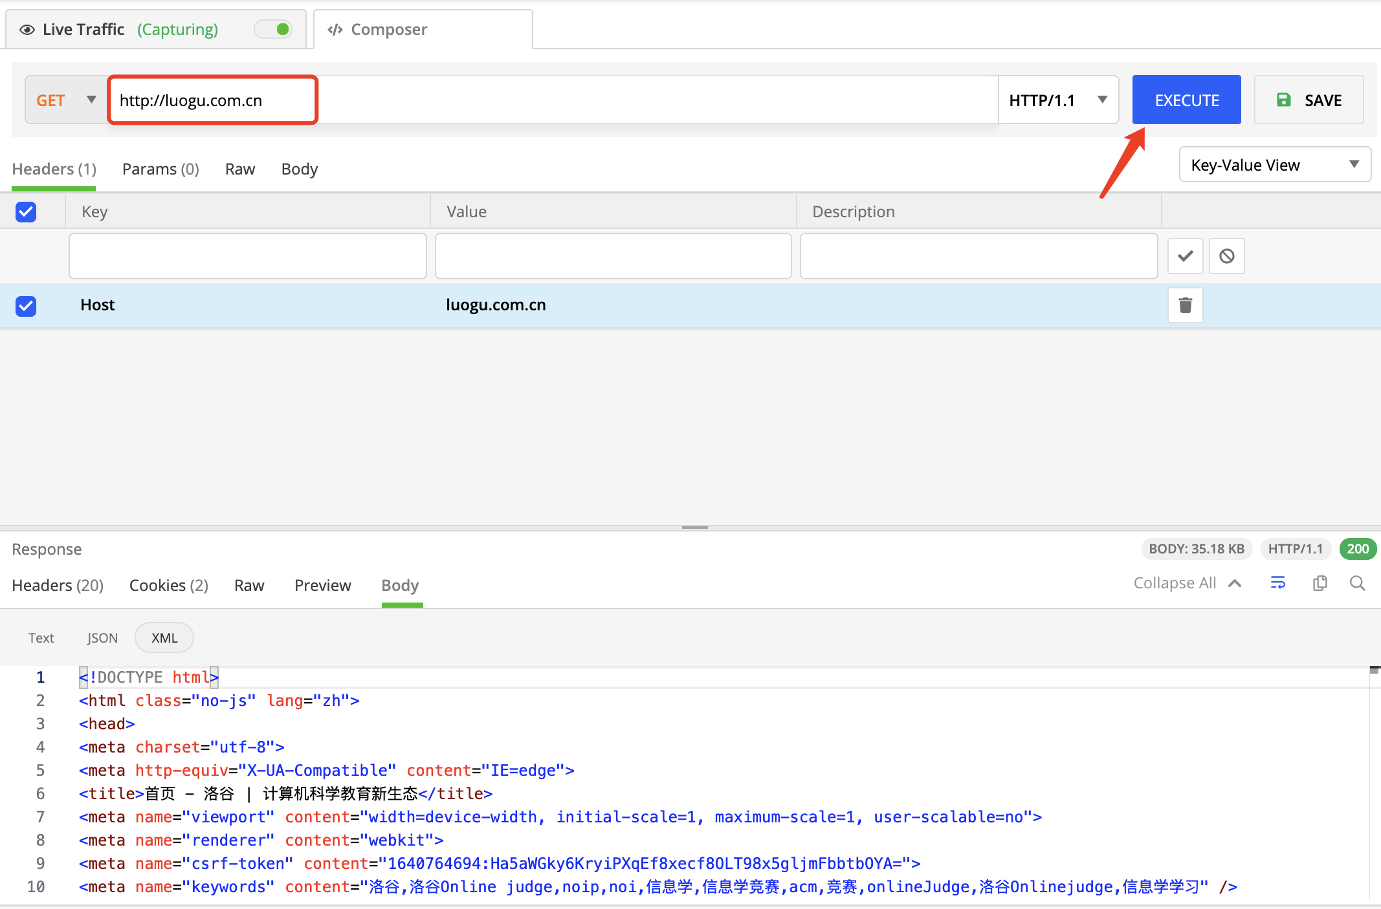Open the HTTP/1.1 version dropdown
Screen dimensions: 1381x909
tap(1057, 100)
